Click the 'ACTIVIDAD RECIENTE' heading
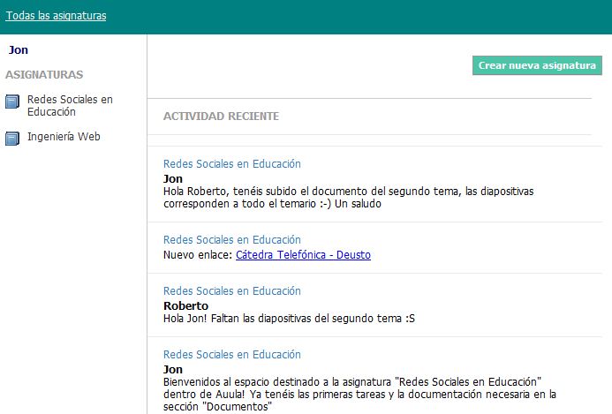Viewport: 612px width, 414px height. point(221,117)
